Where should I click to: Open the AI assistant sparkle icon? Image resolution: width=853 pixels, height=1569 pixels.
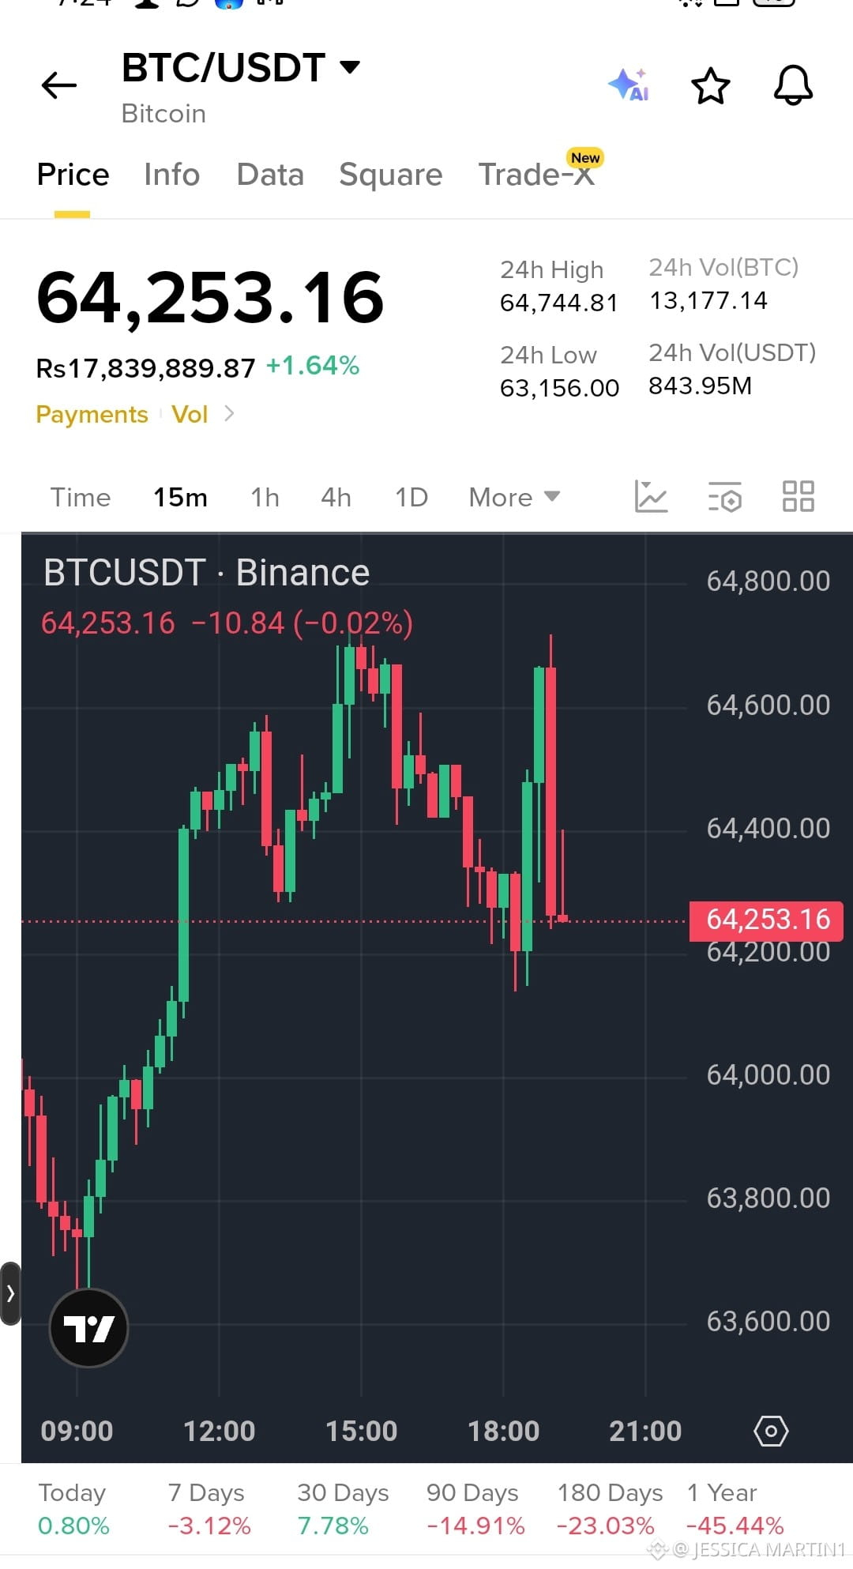pos(629,85)
